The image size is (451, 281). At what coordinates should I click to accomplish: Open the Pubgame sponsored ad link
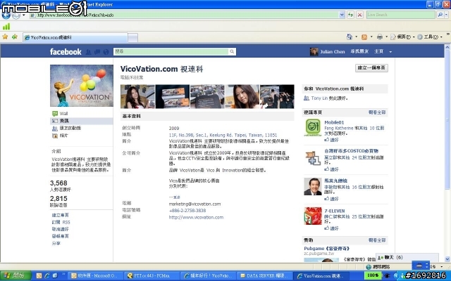click(x=327, y=249)
